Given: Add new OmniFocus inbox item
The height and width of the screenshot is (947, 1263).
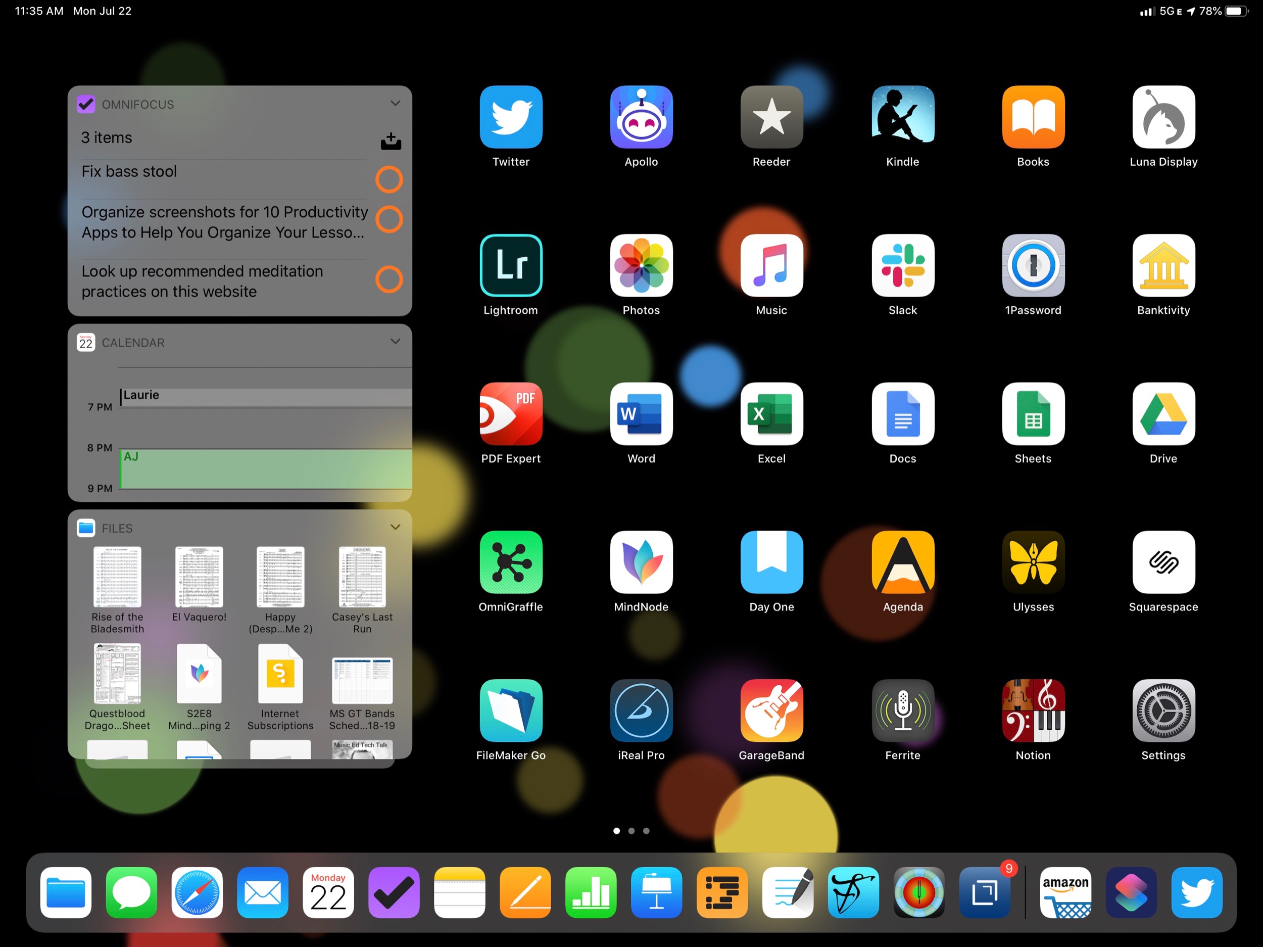Looking at the screenshot, I should pos(391,140).
